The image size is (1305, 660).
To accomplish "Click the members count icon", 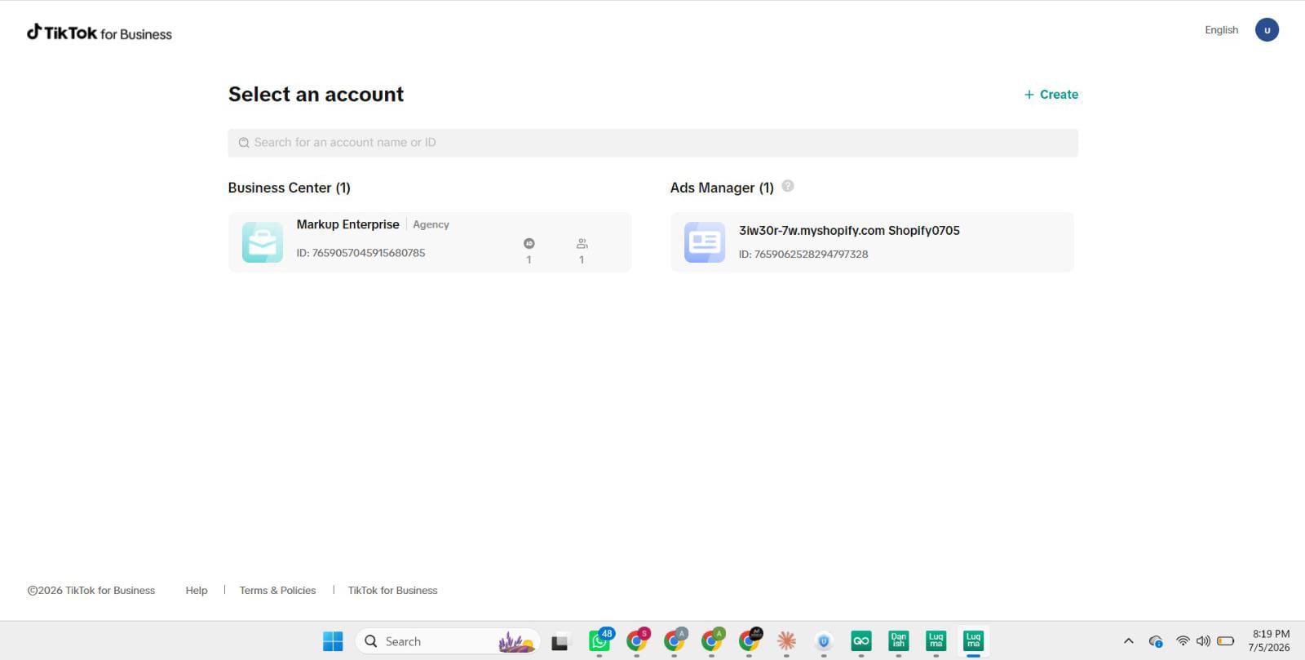I will 582,243.
